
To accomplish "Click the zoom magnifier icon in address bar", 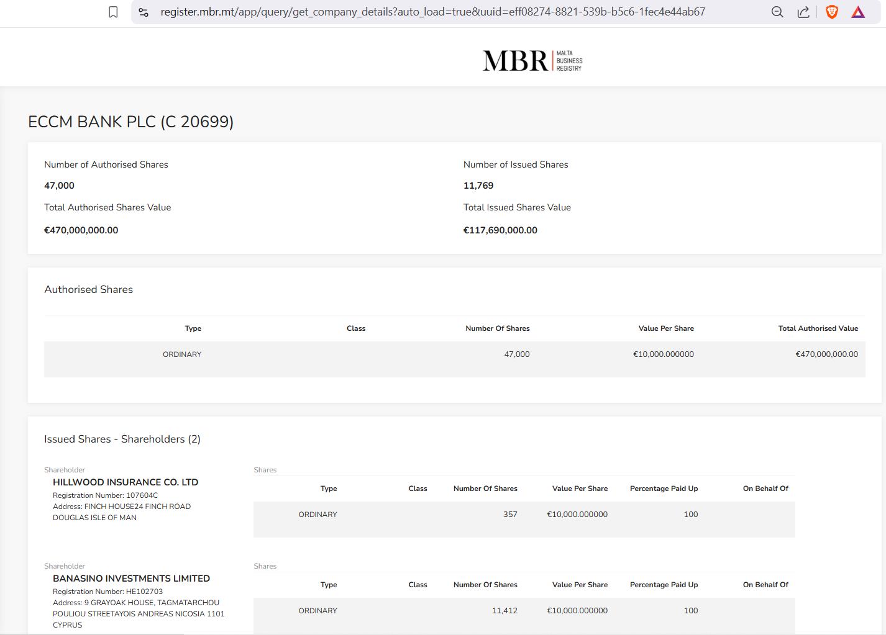I will click(x=777, y=12).
